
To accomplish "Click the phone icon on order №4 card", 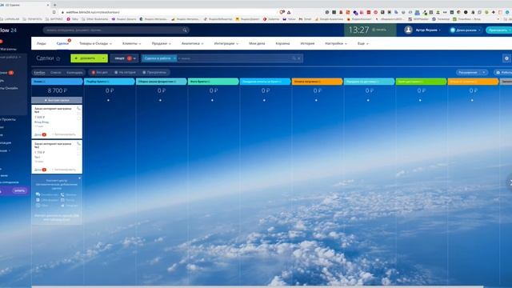I will click(78, 108).
